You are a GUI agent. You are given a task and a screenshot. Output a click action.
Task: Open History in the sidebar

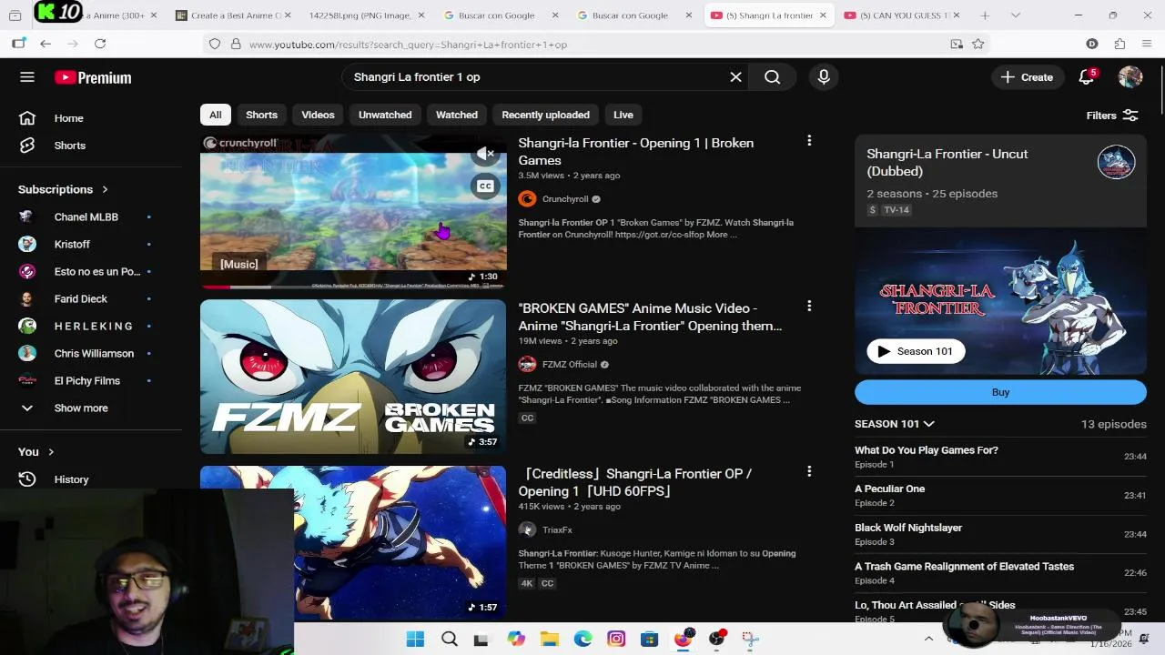[x=71, y=479]
